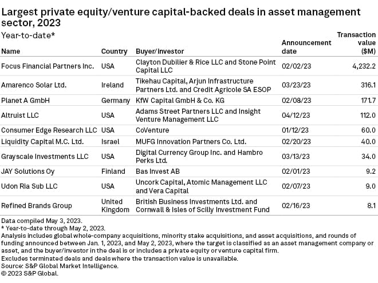Image resolution: width=378 pixels, height=283 pixels.
Task: Select the JAY Solutions Oy row name
Action: tap(29, 171)
